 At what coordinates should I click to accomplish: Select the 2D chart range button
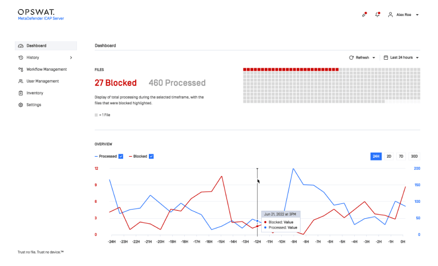389,156
